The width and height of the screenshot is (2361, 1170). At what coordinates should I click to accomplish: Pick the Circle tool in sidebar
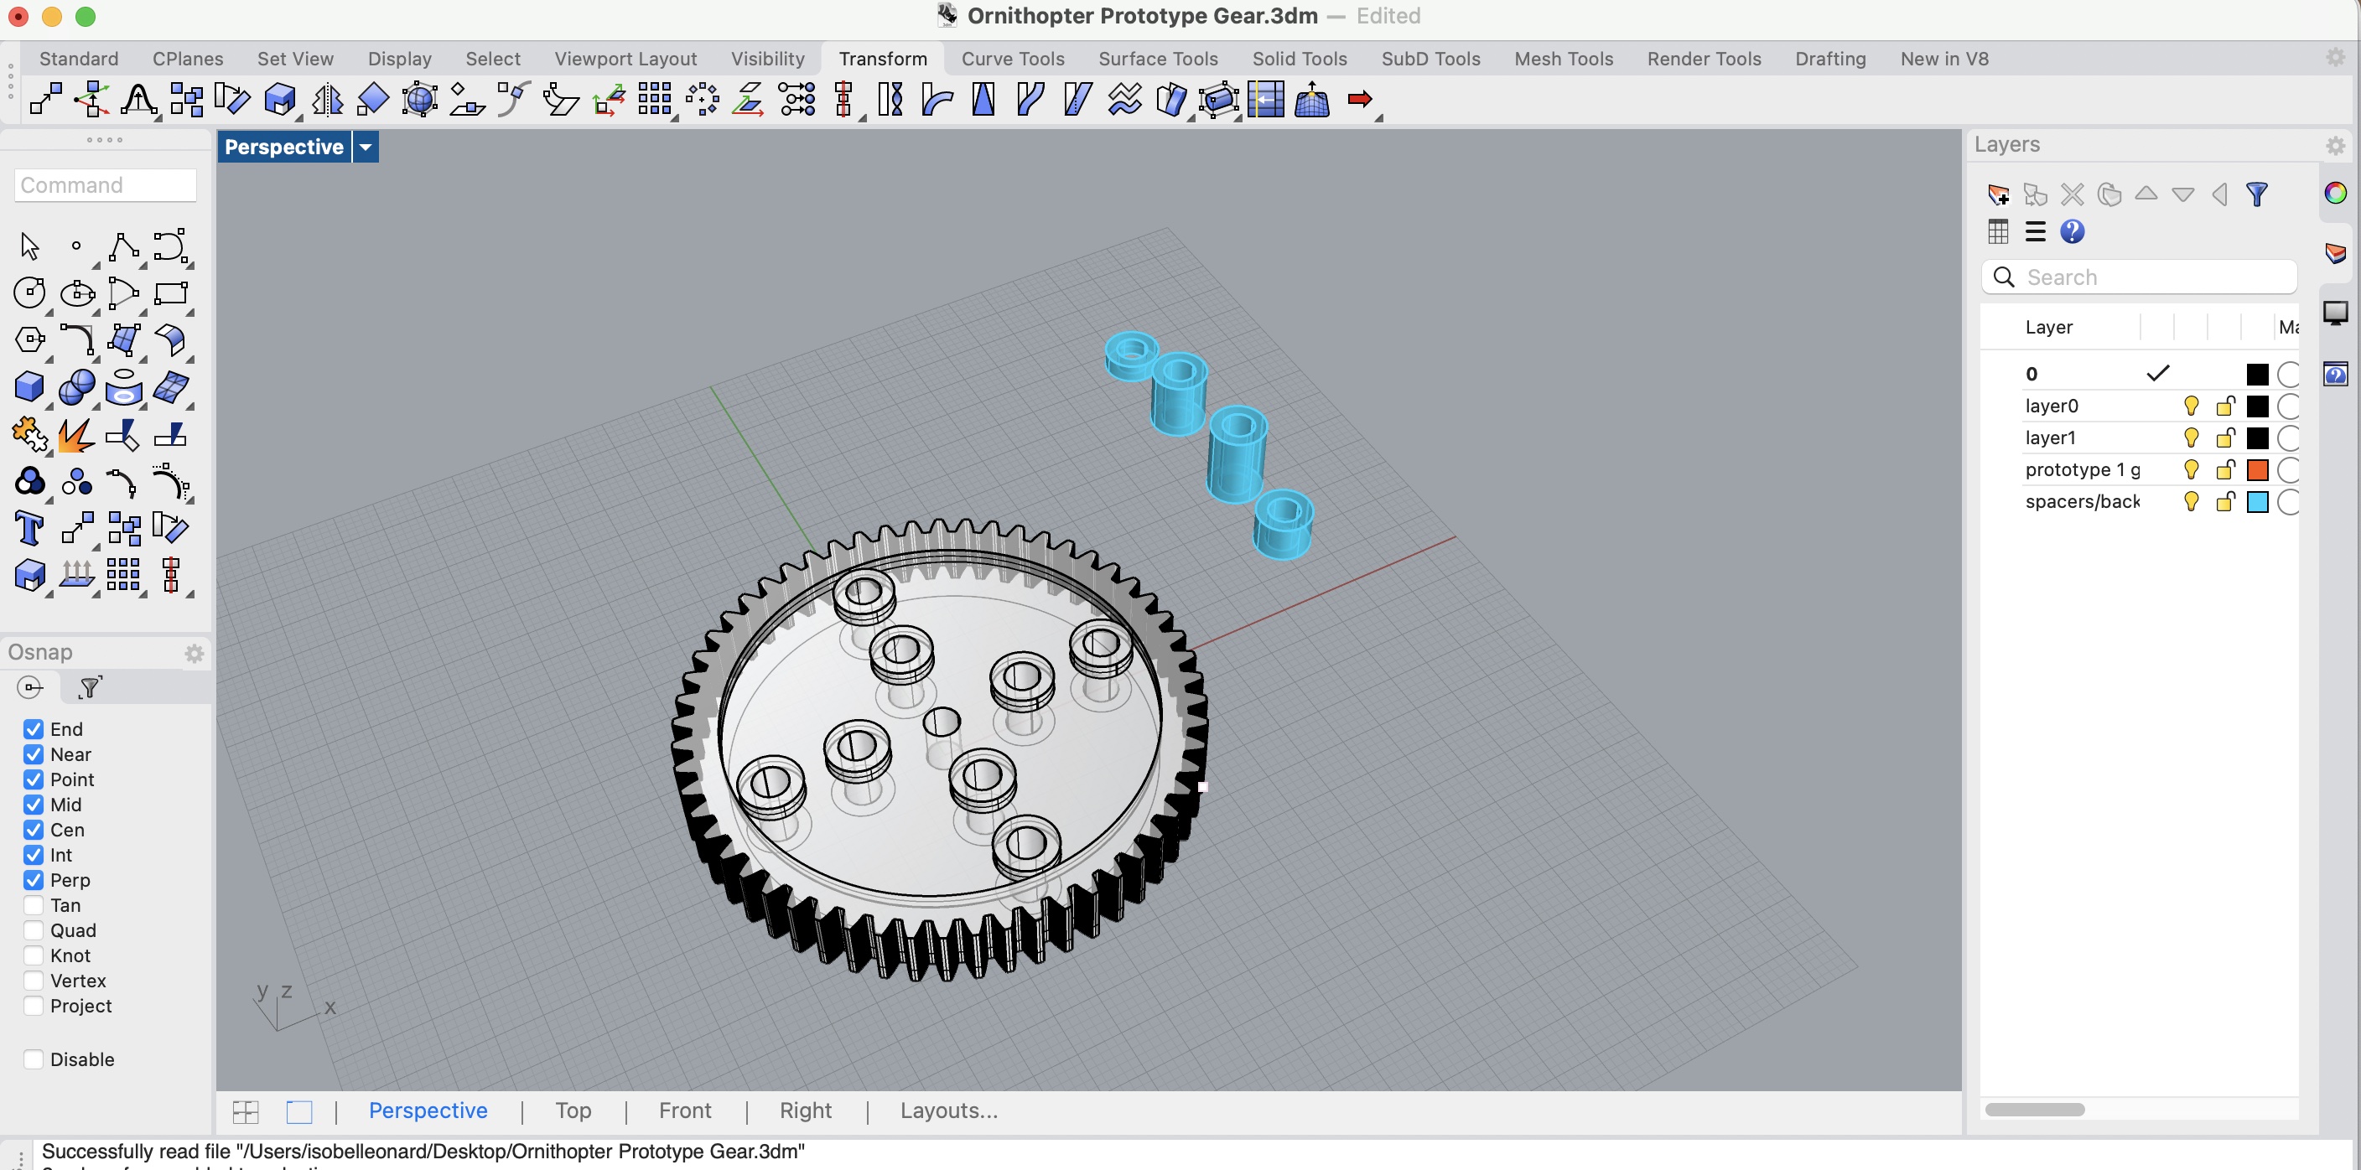coord(29,293)
